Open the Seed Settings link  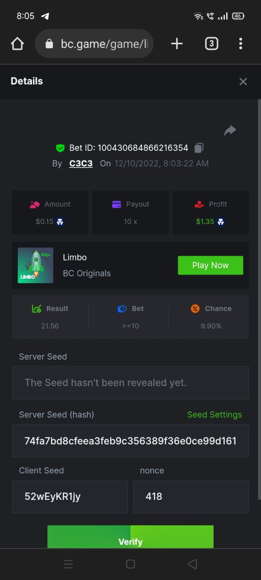[215, 415]
